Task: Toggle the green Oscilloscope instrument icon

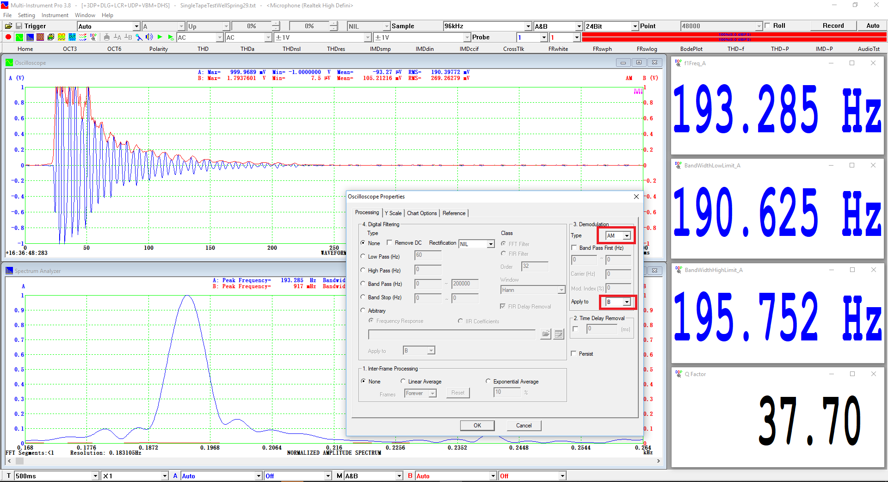Action: point(19,37)
